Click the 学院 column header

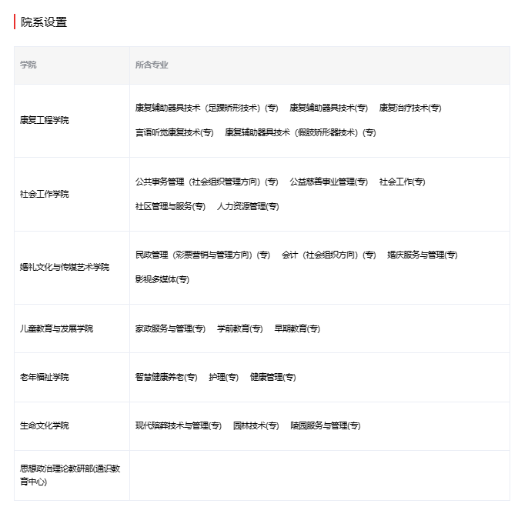tap(28, 65)
